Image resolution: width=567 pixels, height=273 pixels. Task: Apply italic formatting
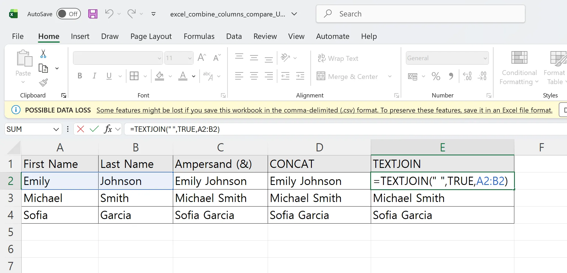point(94,76)
